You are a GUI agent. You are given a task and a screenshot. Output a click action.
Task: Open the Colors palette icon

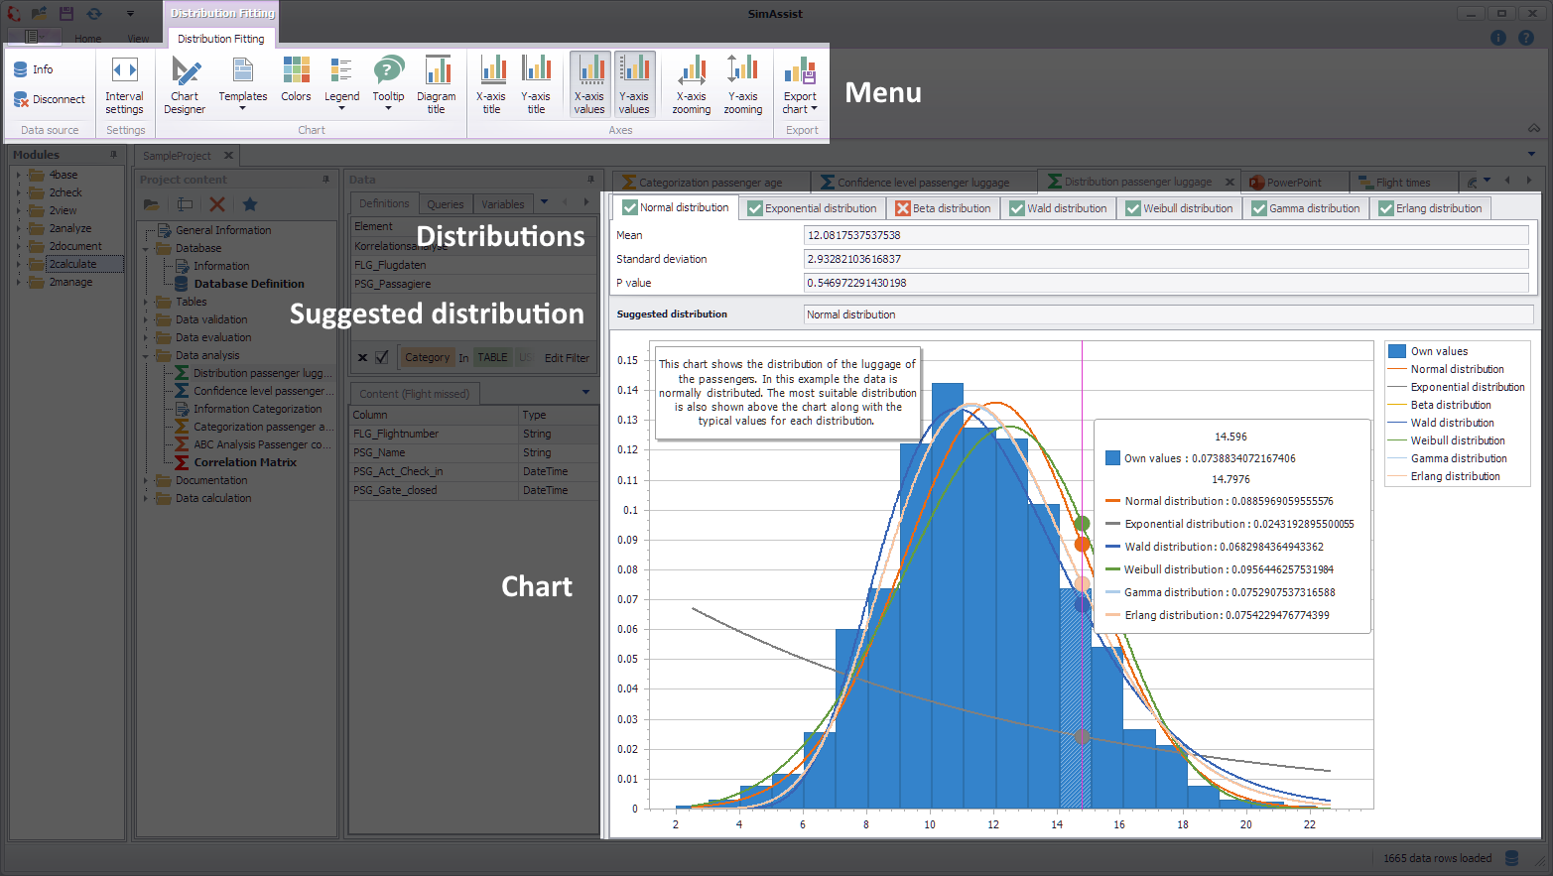[296, 69]
